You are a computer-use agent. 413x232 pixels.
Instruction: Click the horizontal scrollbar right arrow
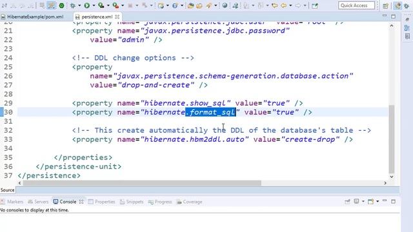coord(385,183)
